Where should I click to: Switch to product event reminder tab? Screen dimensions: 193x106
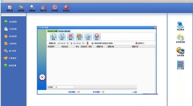[x=53, y=31]
